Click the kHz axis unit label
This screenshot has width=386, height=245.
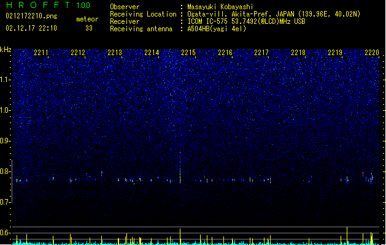[x=6, y=50]
